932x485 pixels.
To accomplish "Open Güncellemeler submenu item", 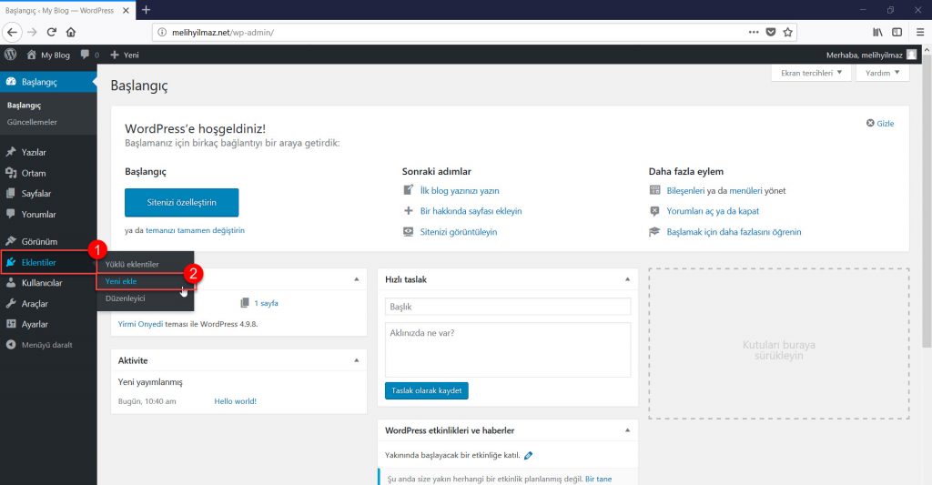I will pos(32,122).
